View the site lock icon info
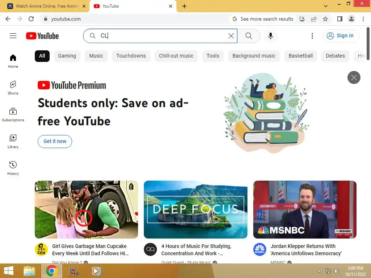 point(45,19)
